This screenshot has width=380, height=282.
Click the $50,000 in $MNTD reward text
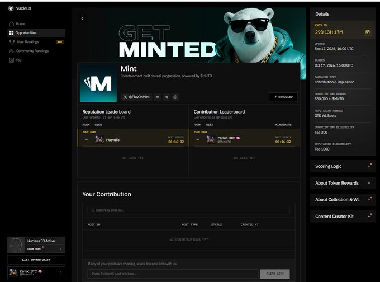pos(329,99)
